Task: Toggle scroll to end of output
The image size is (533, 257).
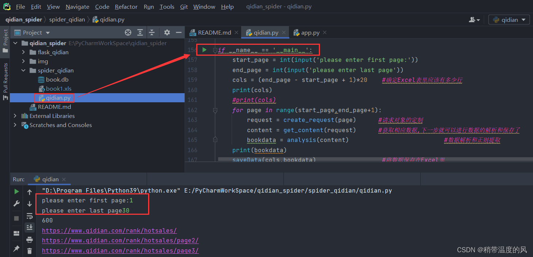Action: [30, 228]
